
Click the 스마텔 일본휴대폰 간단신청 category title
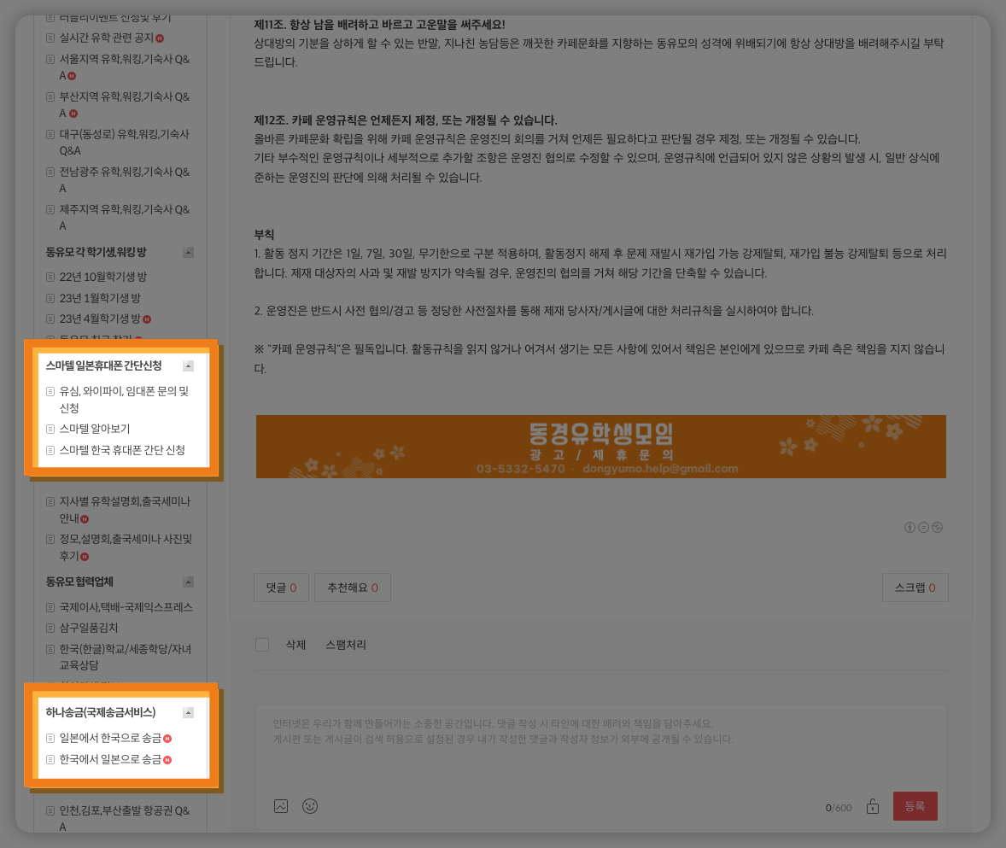(103, 366)
